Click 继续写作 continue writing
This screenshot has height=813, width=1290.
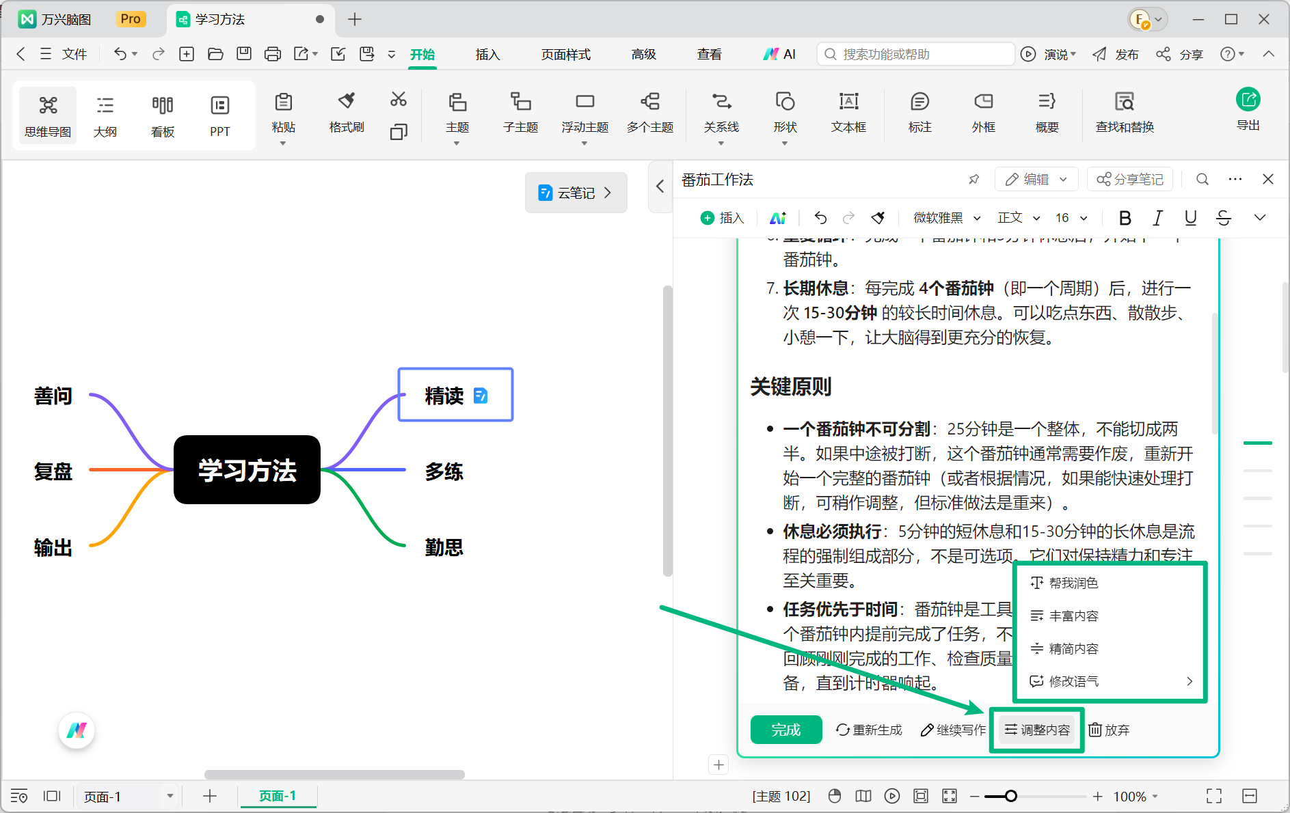coord(954,730)
